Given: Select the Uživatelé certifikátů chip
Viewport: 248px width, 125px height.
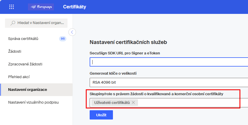Looking at the screenshot, I should point(112,102).
